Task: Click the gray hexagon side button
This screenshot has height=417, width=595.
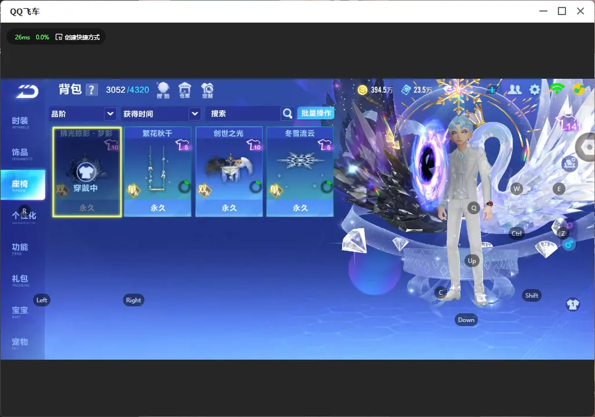Action: coord(586,147)
